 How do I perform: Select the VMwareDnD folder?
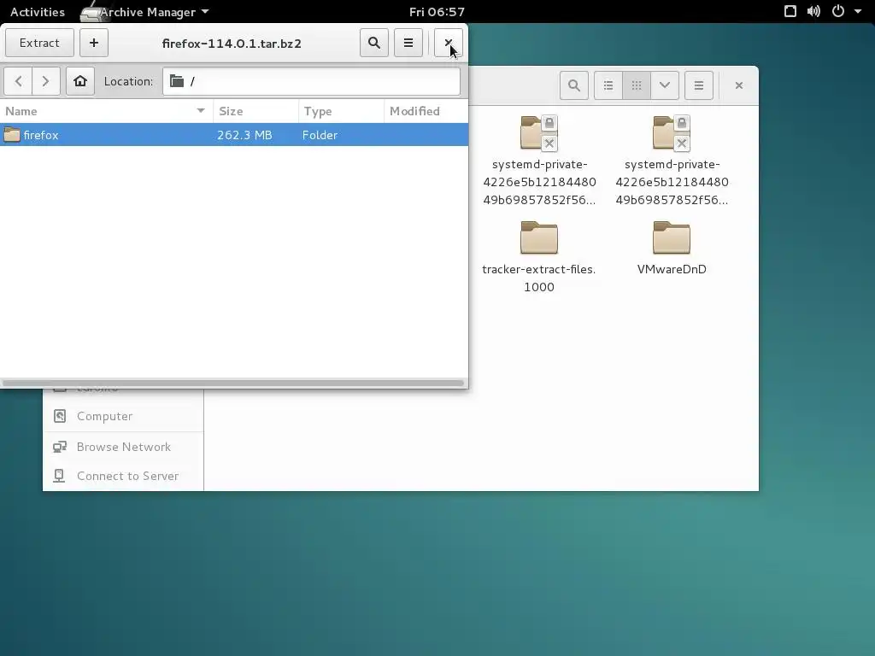[672, 249]
